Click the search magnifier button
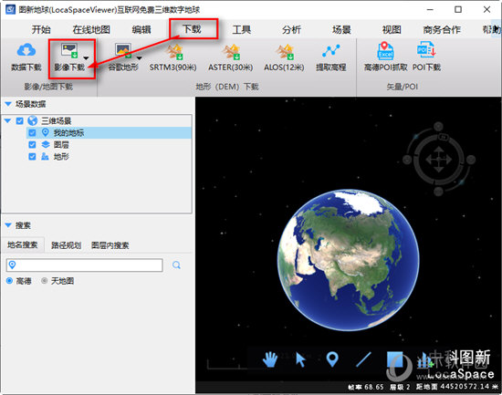 (176, 265)
